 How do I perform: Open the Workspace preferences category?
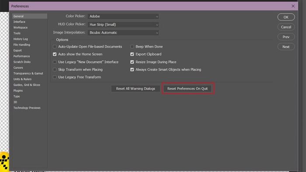pos(21,28)
